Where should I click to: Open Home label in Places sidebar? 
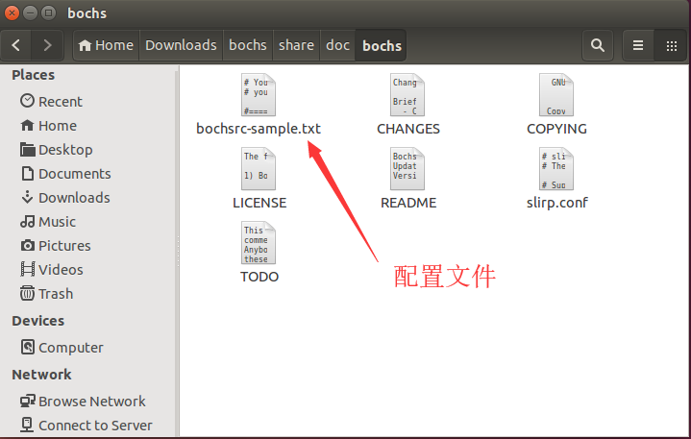point(58,126)
